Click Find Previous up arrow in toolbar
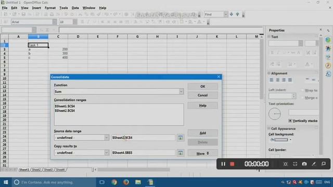This screenshot has width=333, height=187. pos(237,14)
